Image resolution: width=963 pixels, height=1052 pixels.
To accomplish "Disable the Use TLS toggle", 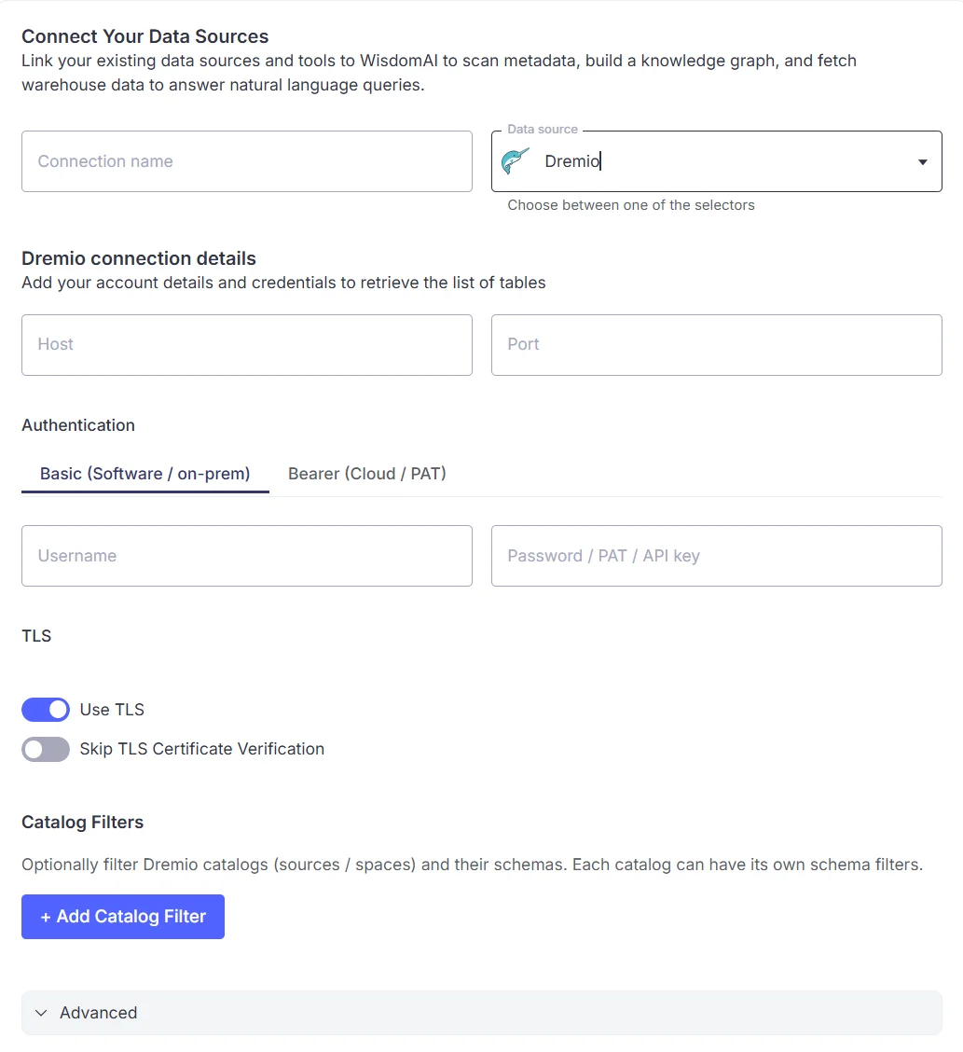I will (46, 710).
